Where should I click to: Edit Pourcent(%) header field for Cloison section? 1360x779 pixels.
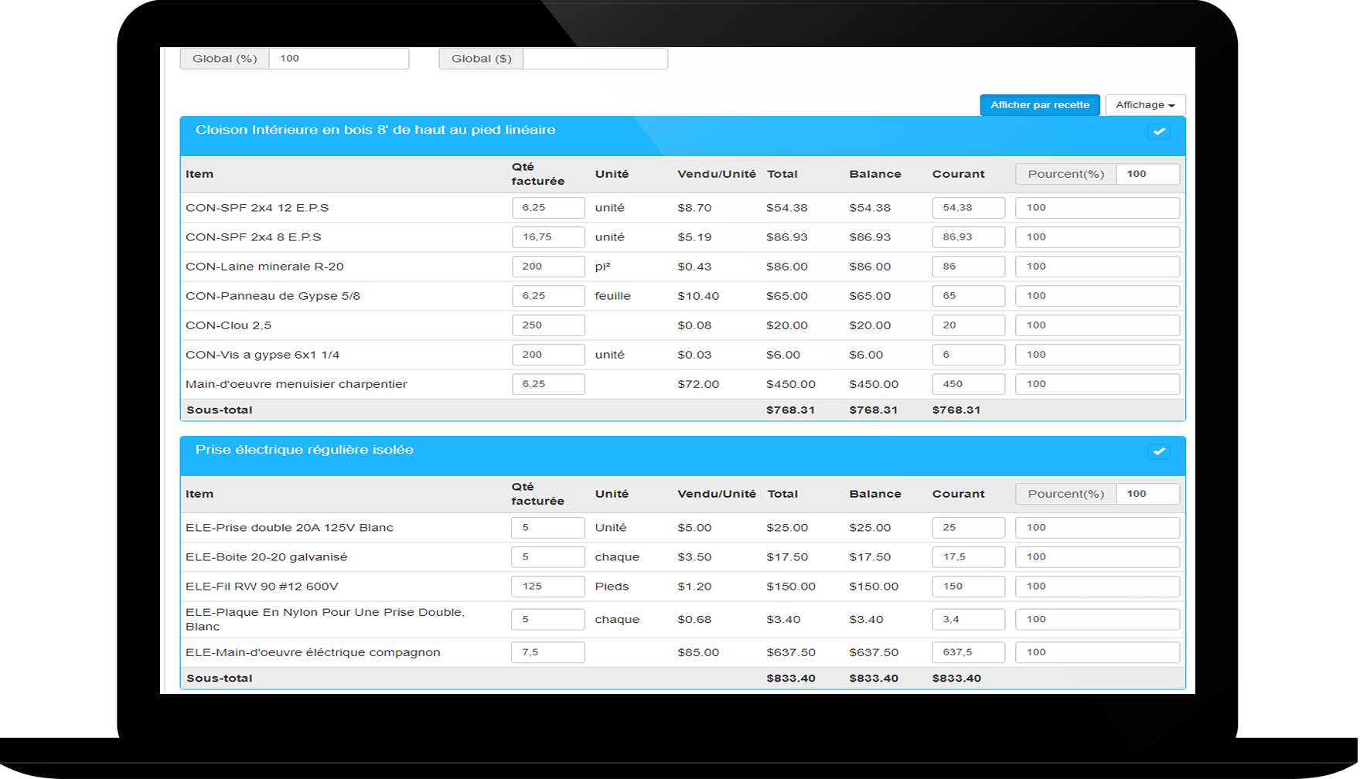1147,174
